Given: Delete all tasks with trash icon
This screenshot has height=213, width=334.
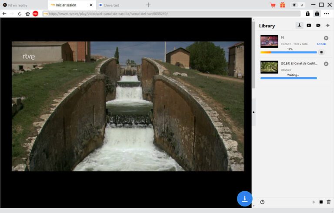Looking at the screenshot, I should pos(328,202).
